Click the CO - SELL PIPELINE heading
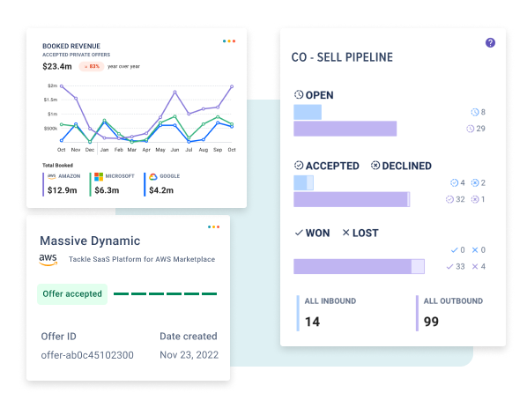 click(342, 57)
